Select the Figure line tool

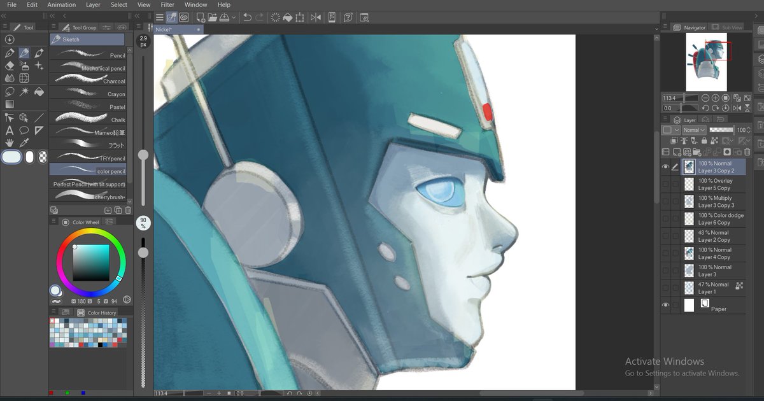(39, 118)
